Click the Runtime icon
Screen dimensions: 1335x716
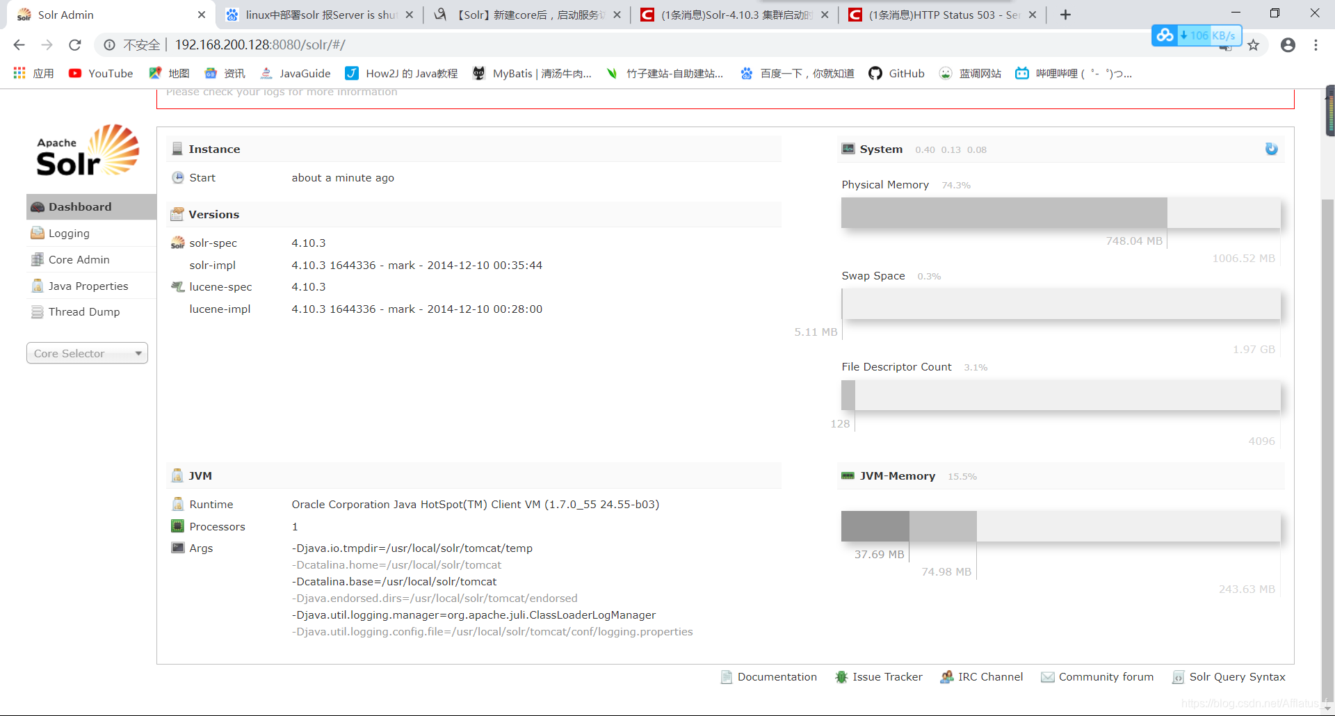pos(178,504)
